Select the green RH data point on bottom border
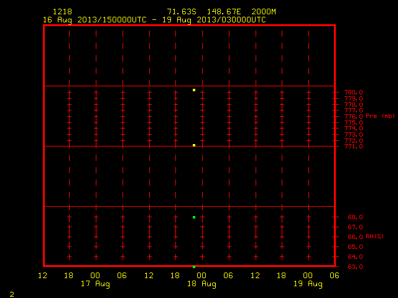The width and height of the screenshot is (398, 298). 194,267
